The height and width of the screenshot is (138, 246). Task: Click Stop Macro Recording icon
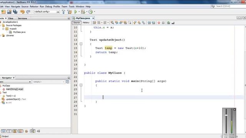coord(163,23)
